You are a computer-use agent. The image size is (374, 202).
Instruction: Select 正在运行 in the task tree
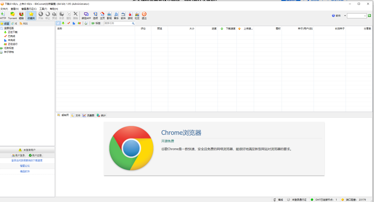(13, 44)
